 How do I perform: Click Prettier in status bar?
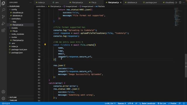click(x=172, y=104)
